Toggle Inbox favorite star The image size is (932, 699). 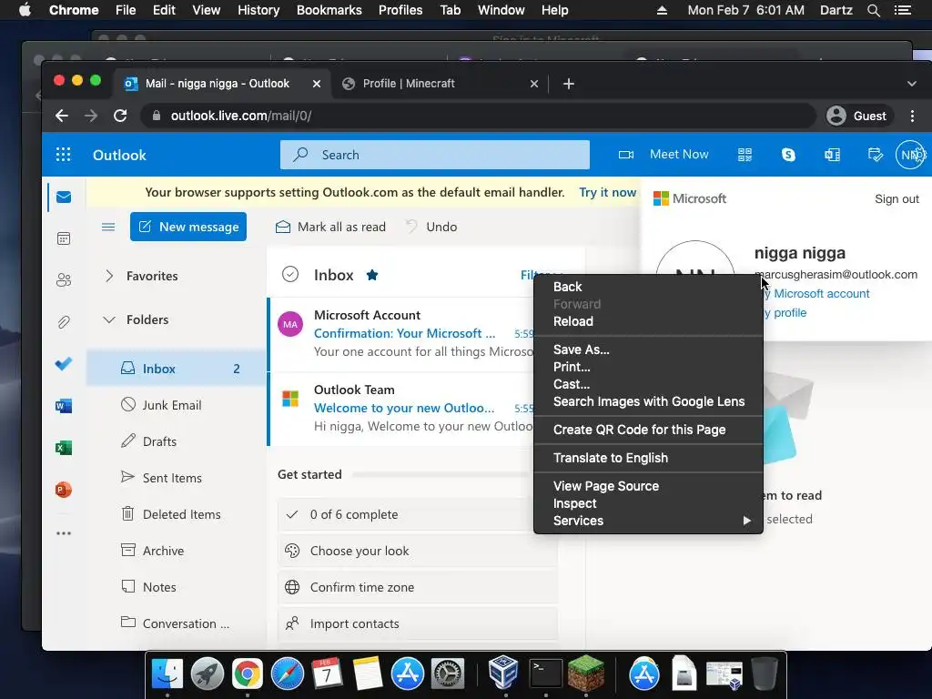(372, 275)
